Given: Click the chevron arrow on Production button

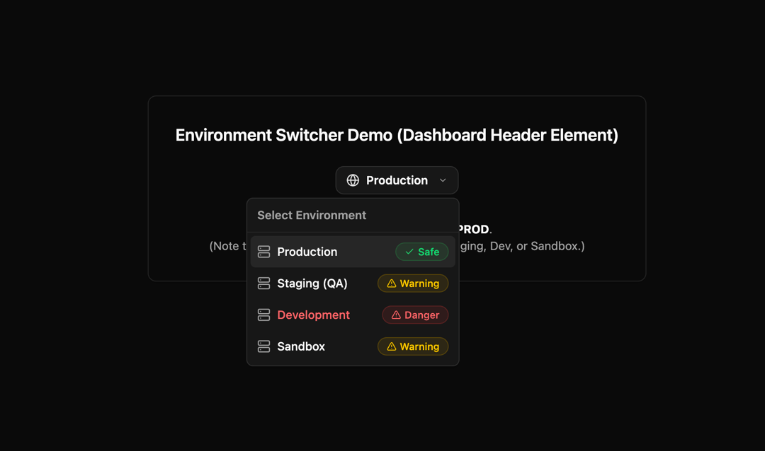Looking at the screenshot, I should click(x=443, y=180).
